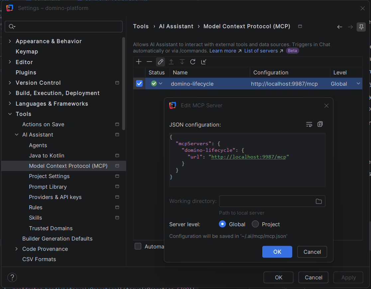The height and width of the screenshot is (289, 371).
Task: Expand the Editor section
Action: [x=10, y=62]
